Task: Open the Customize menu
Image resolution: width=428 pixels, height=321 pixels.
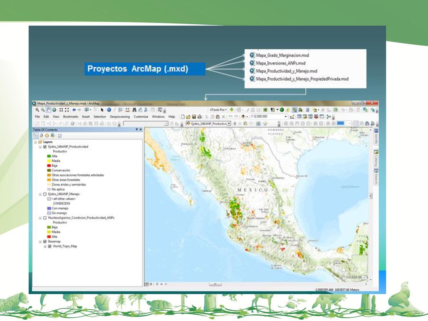Action: (x=141, y=117)
